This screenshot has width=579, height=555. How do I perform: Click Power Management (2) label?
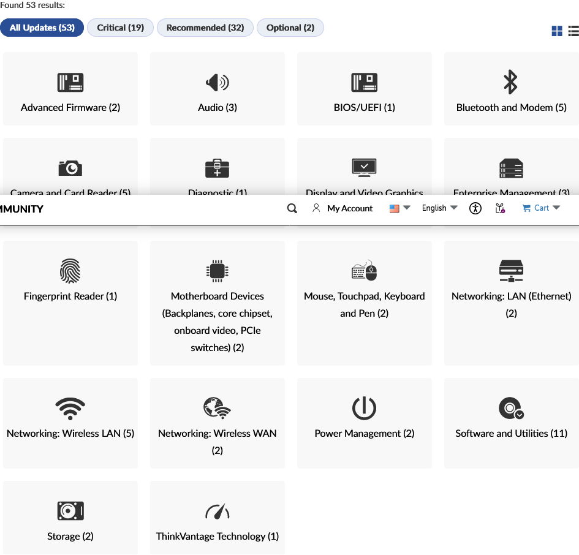click(x=364, y=434)
